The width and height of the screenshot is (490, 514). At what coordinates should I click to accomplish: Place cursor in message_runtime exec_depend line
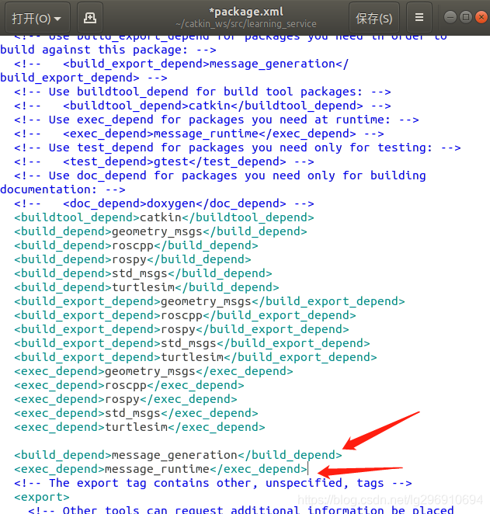[x=161, y=469]
